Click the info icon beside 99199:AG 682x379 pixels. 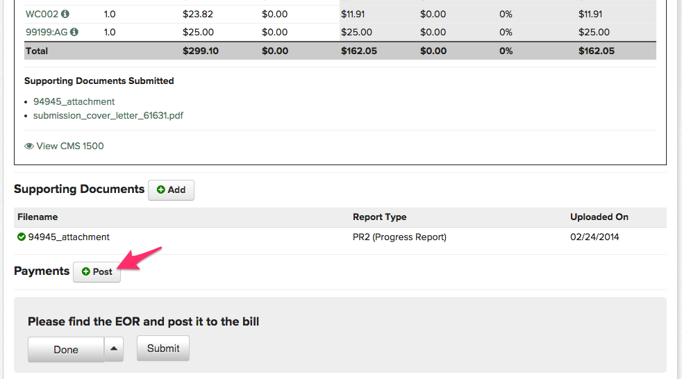tap(74, 32)
